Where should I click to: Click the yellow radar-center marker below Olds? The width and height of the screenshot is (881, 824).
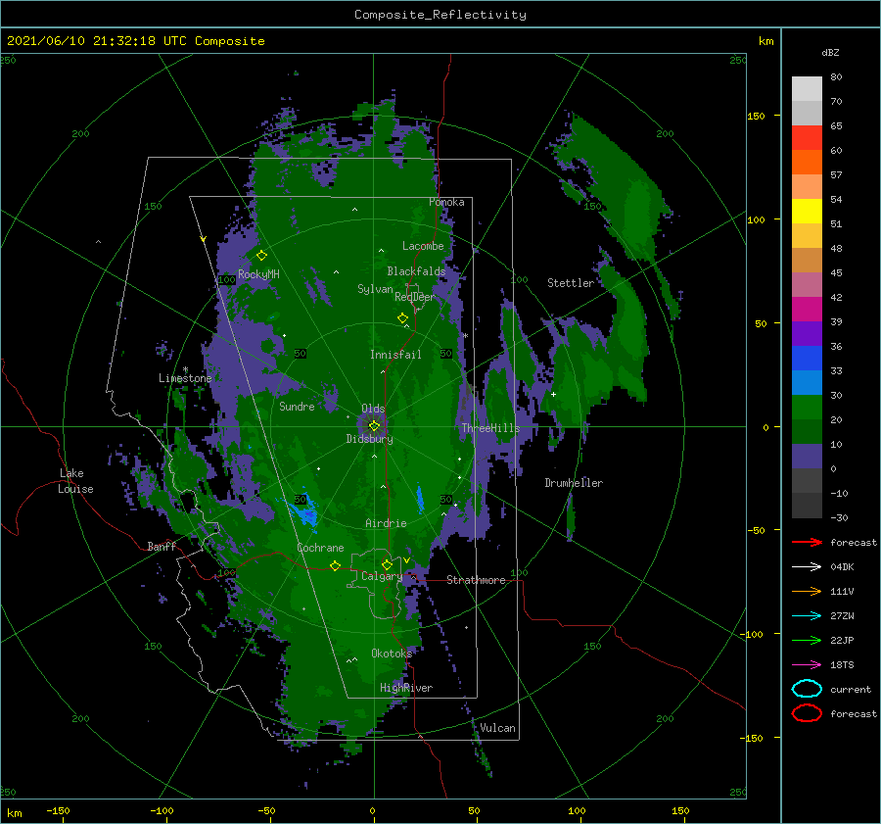click(x=374, y=426)
